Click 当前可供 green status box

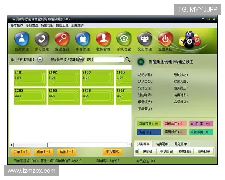tap(149, 124)
